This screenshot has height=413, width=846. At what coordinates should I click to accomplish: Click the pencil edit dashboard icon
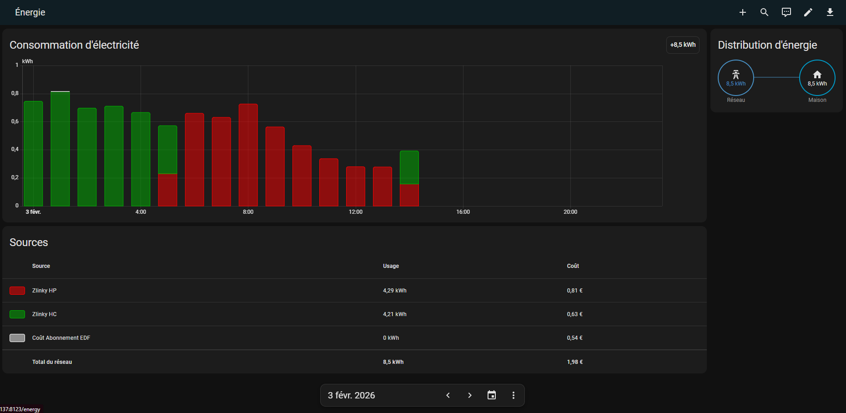point(808,12)
